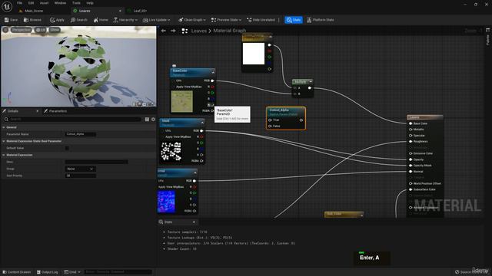Image resolution: width=492 pixels, height=276 pixels.
Task: Toggle Hide Unrelated nodes
Action: point(261,20)
